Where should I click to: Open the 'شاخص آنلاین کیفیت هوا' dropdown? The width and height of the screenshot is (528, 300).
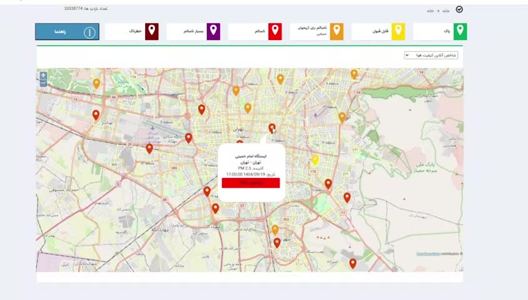pos(431,55)
